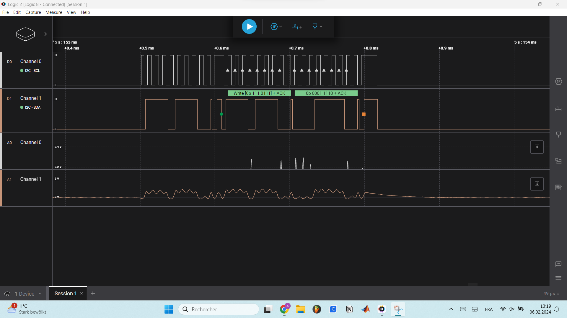
Task: Open the feedback chat icon
Action: [558, 264]
